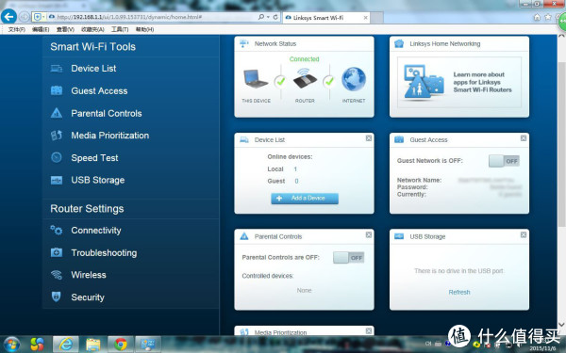Select the Parental Controls warning icon in sidebar
This screenshot has height=353, width=566.
point(57,113)
